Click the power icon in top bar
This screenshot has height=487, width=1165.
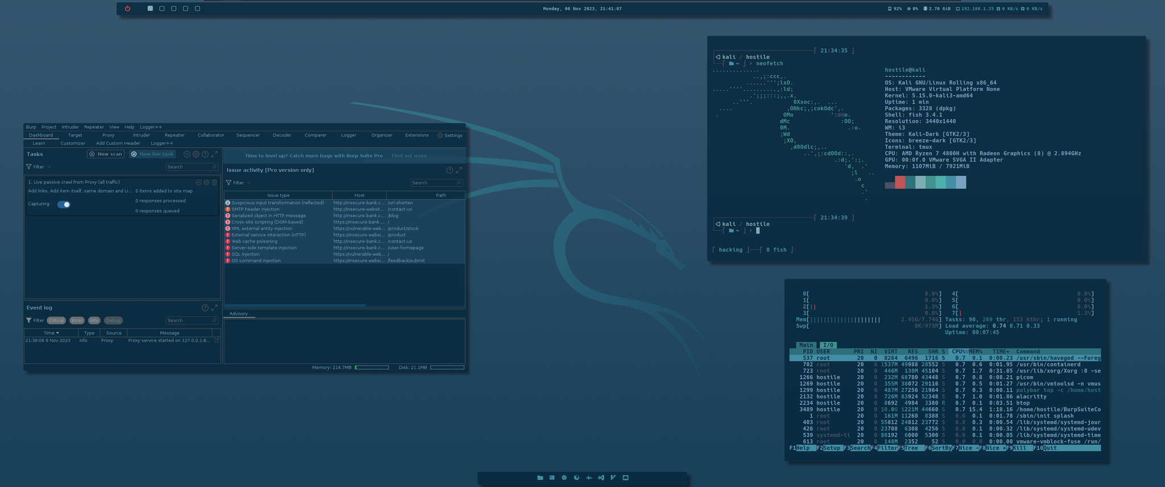click(127, 9)
